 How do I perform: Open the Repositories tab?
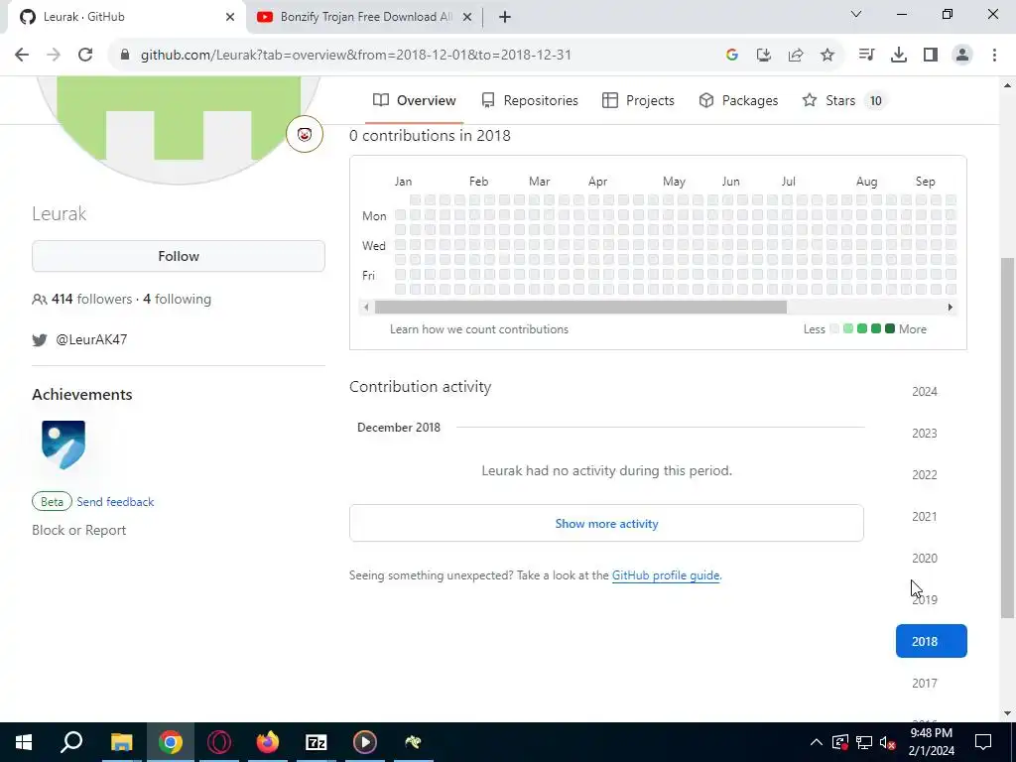pyautogui.click(x=530, y=100)
